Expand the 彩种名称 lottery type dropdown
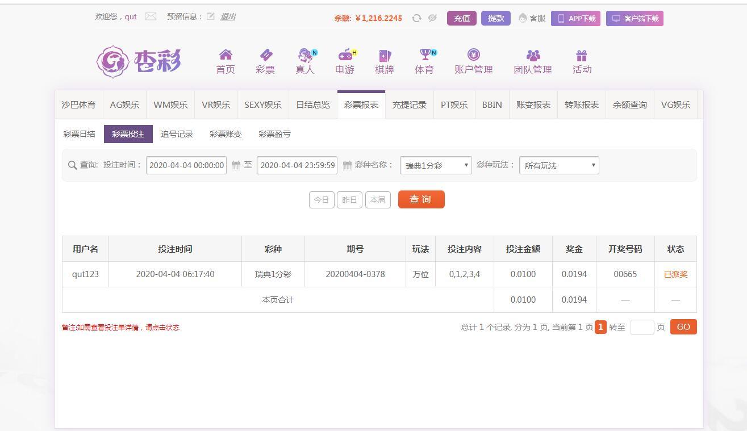Image resolution: width=747 pixels, height=431 pixels. pos(436,165)
